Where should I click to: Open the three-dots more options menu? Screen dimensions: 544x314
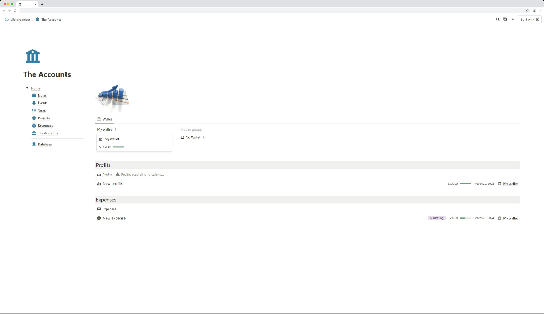[512, 19]
